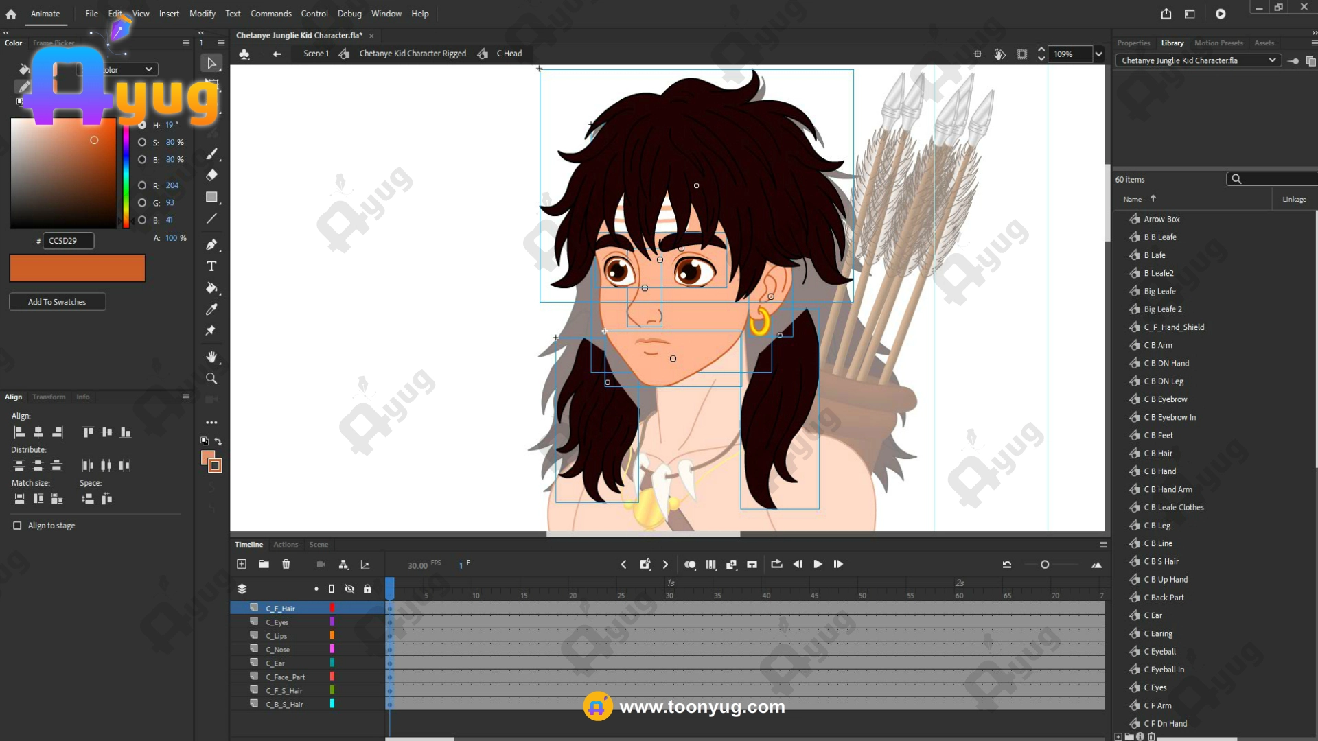This screenshot has width=1318, height=741.
Task: Go back to Scene 1 breadcrumb
Action: click(316, 54)
